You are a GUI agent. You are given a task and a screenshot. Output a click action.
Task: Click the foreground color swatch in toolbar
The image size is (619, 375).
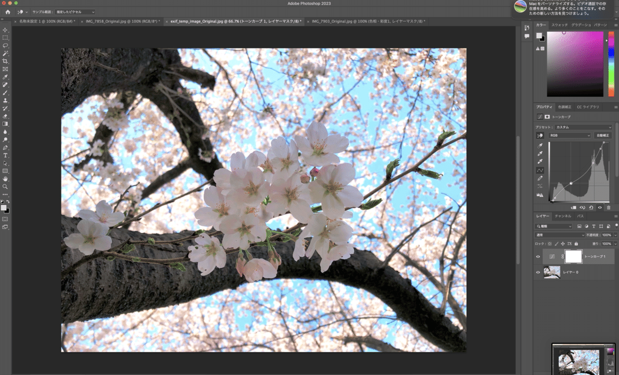[4, 207]
